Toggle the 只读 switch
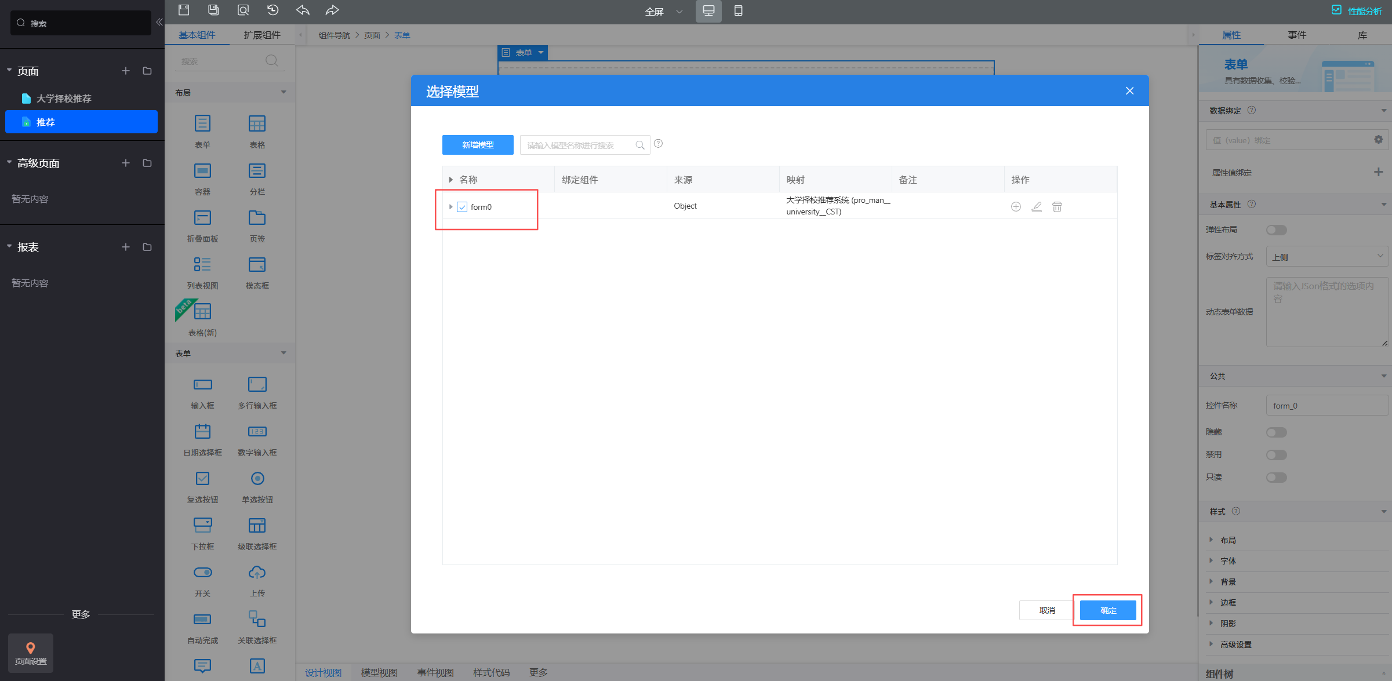Viewport: 1392px width, 681px height. (x=1276, y=478)
